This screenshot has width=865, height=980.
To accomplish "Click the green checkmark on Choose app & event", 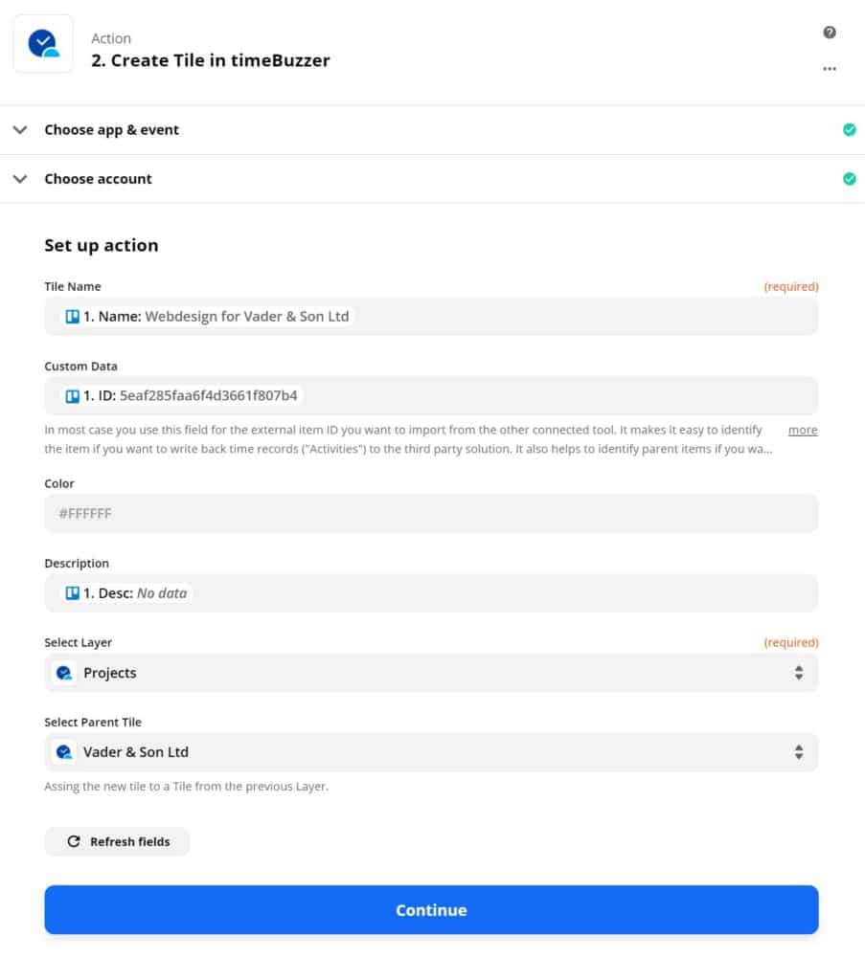I will pyautogui.click(x=849, y=128).
